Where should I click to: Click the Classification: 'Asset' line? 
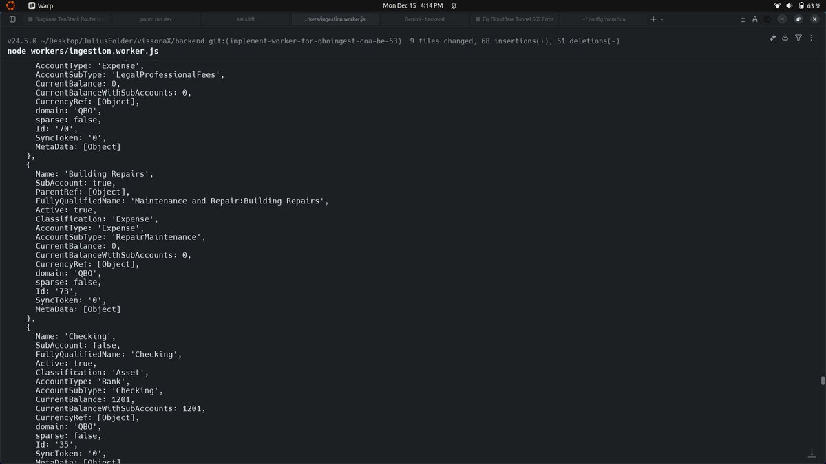(92, 373)
